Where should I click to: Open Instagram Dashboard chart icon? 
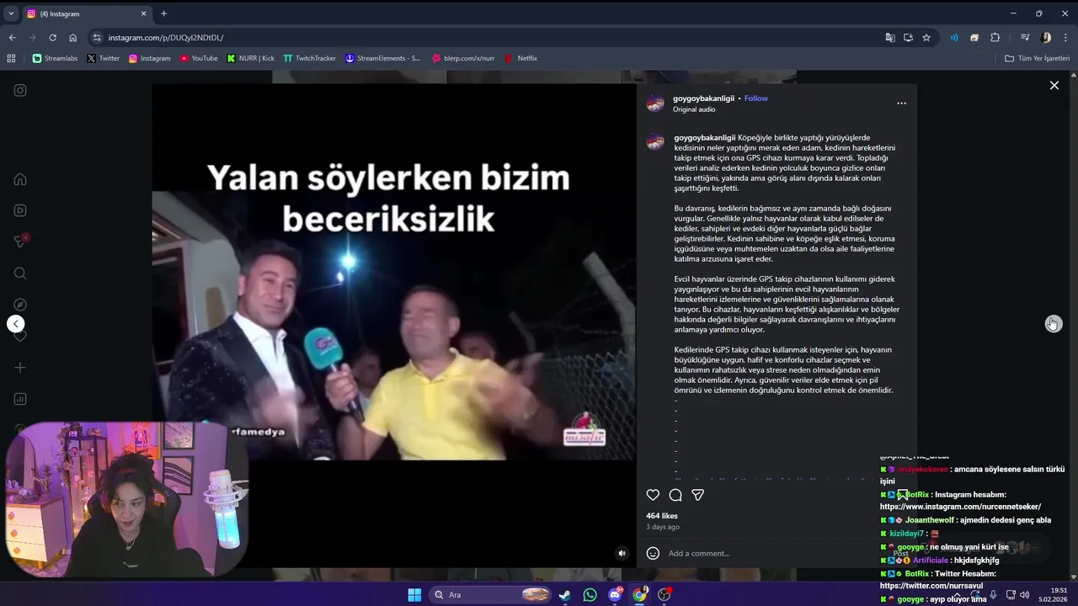pos(20,399)
